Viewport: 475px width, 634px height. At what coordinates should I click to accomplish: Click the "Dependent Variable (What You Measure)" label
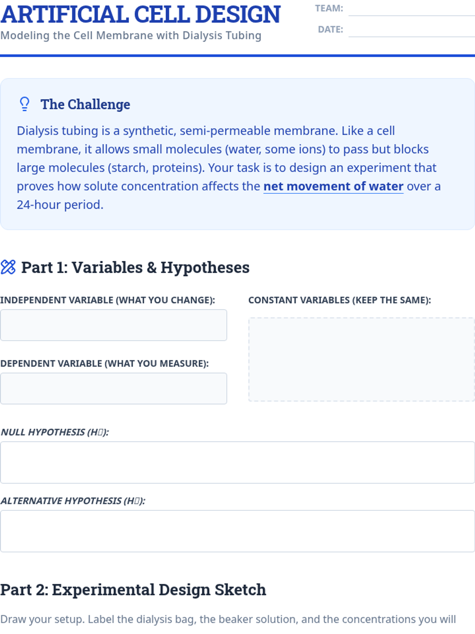104,363
